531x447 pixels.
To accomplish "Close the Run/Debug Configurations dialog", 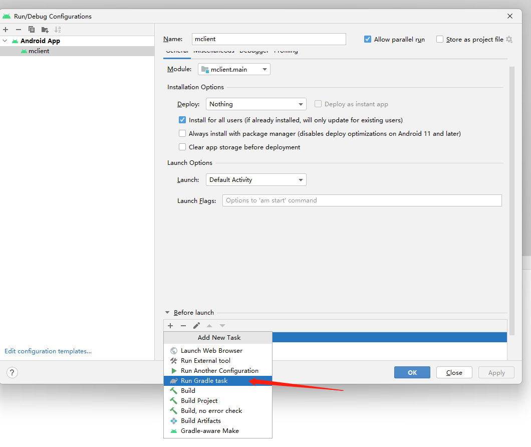I will pos(510,16).
